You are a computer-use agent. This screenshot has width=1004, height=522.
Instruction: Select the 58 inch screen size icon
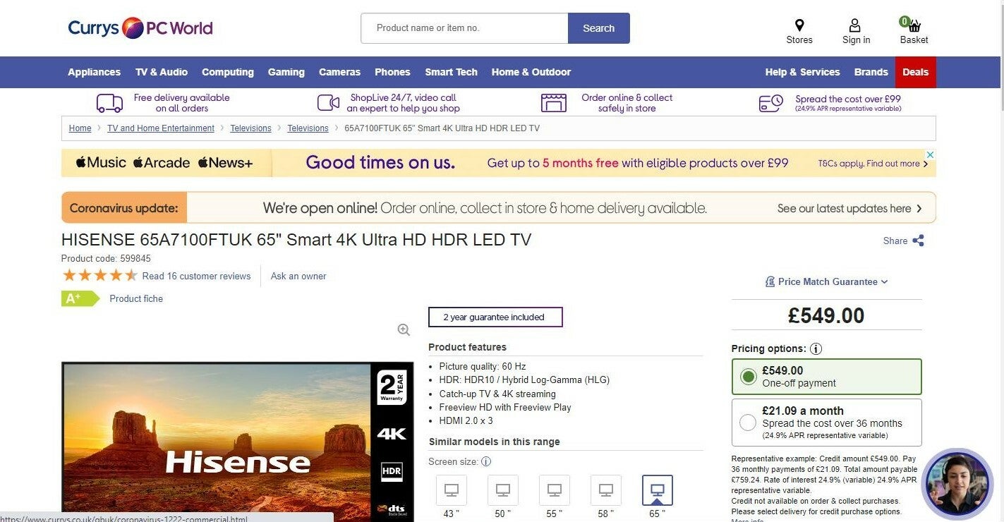pyautogui.click(x=606, y=490)
